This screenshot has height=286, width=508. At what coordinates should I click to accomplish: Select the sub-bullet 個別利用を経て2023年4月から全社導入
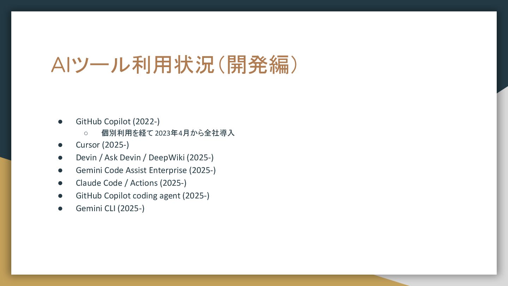(168, 133)
